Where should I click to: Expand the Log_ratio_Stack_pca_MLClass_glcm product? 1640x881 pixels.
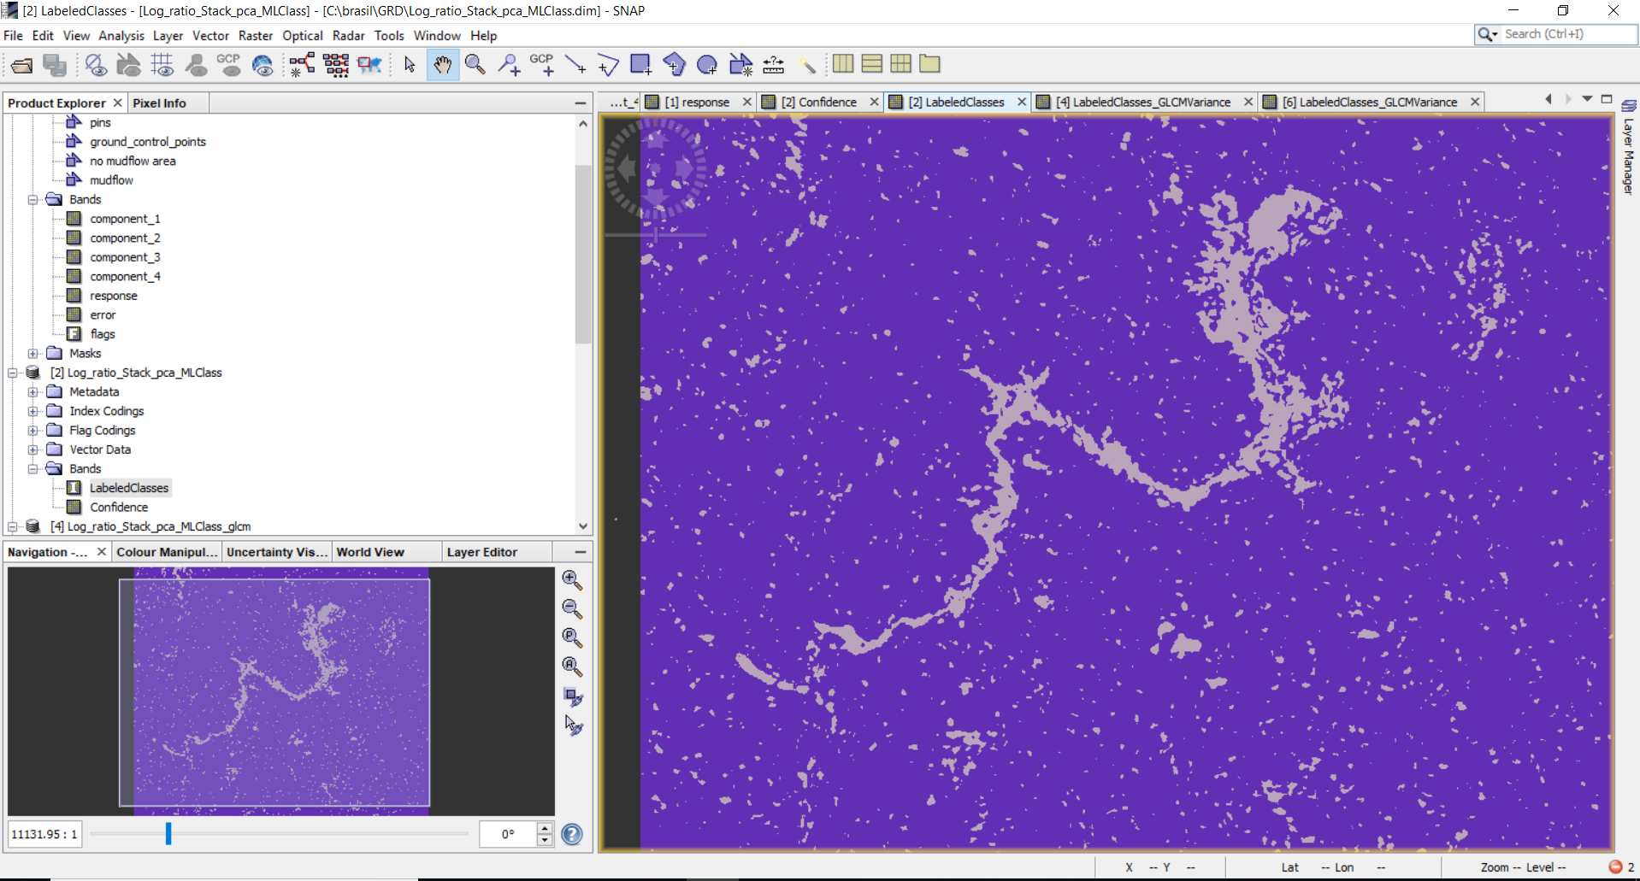pyautogui.click(x=13, y=527)
